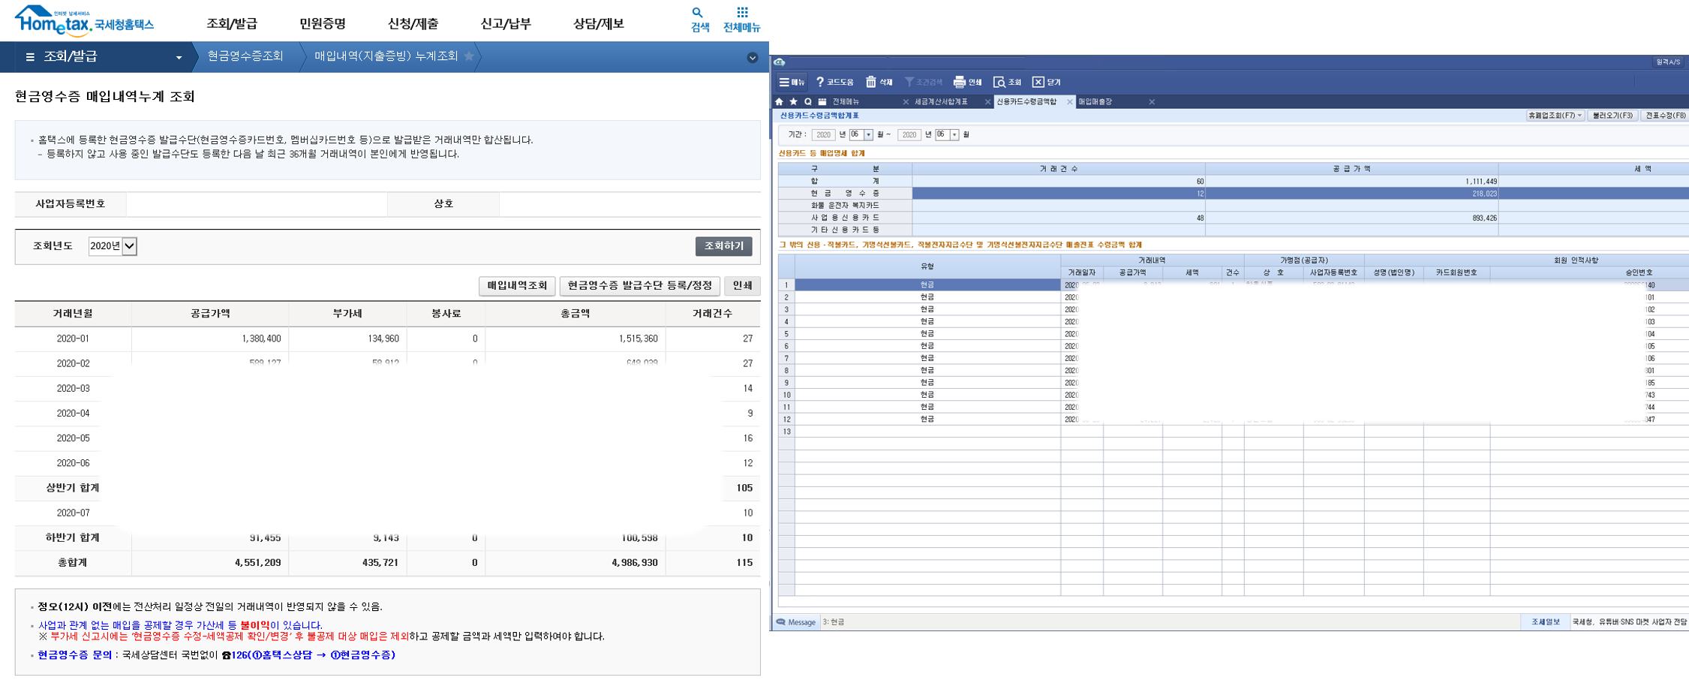Click the star favorites icon in tab bar
Viewport: 1689px width, 686px height.
[x=793, y=102]
